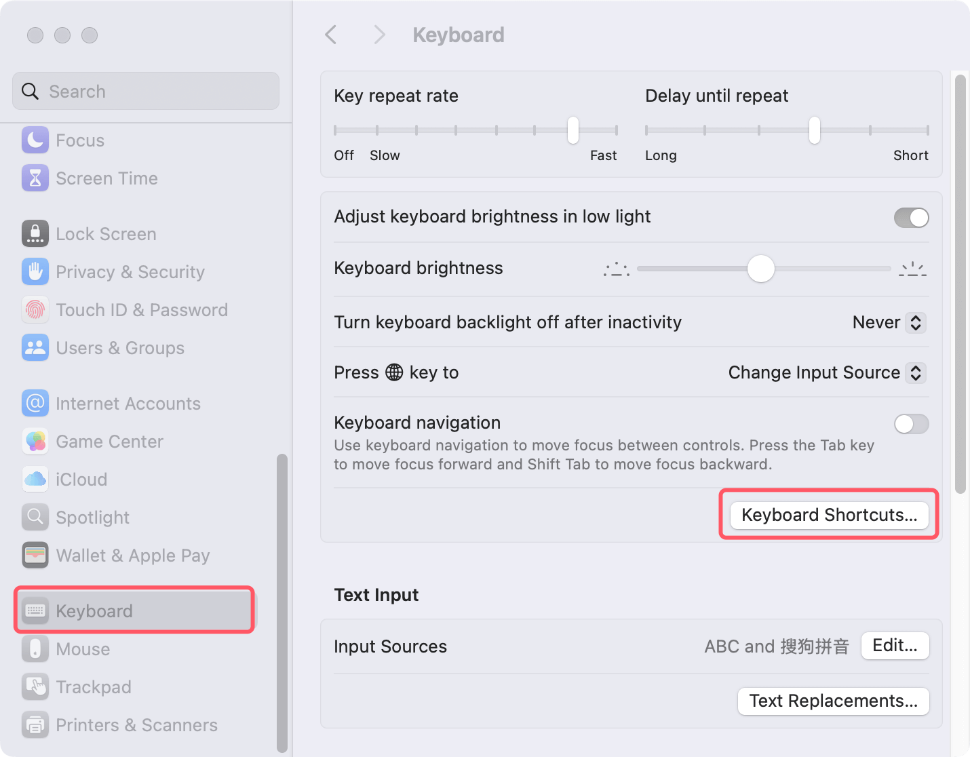The height and width of the screenshot is (757, 970).
Task: Select Mouse in the sidebar
Action: [x=83, y=649]
